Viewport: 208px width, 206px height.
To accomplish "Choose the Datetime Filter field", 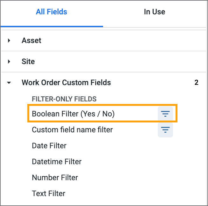I will (x=57, y=162).
